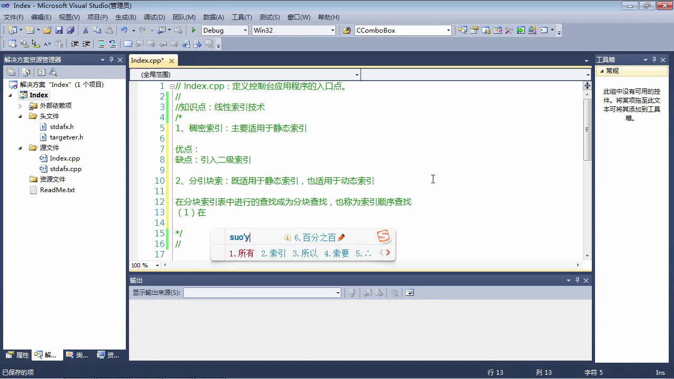The image size is (674, 379).
Task: Collapse the 常规 group in Toolbox
Action: (x=602, y=71)
